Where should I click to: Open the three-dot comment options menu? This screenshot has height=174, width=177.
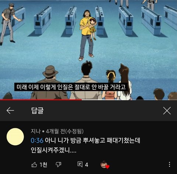170,164
